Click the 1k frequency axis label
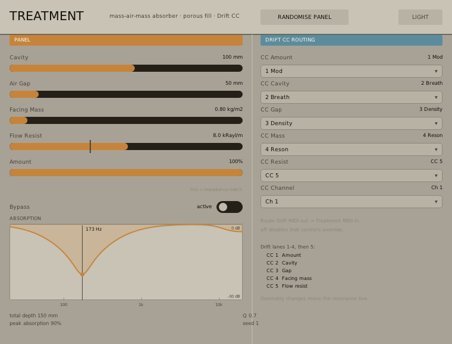This screenshot has height=344, width=452. tap(141, 305)
